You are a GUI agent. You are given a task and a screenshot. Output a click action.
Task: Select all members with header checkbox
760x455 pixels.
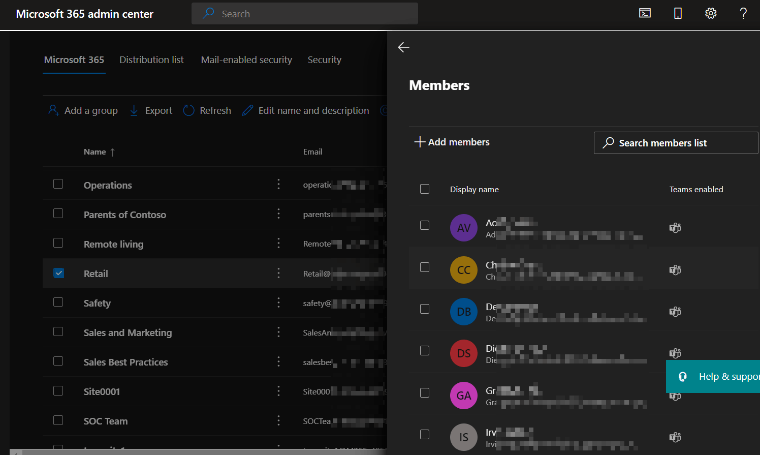pyautogui.click(x=425, y=189)
